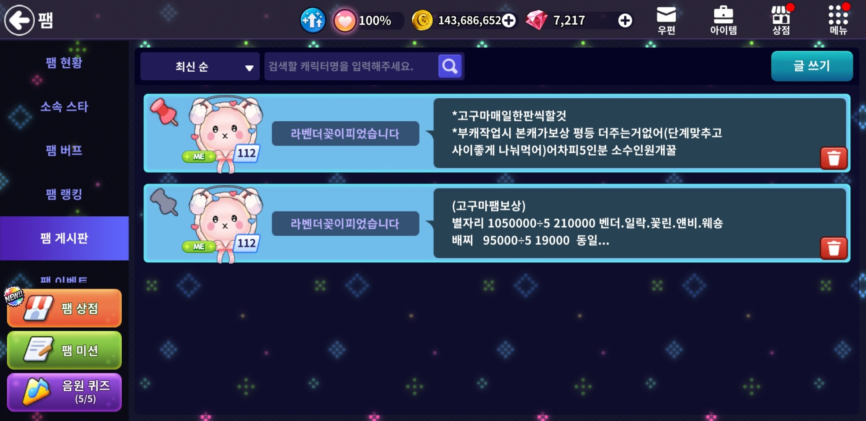Unpin the red-pinned first post
The height and width of the screenshot is (421, 866).
pos(164,112)
